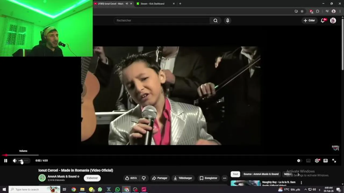This screenshot has height=193, width=344.
Task: Click the volume slider handle
Action: pyautogui.click(x=21, y=161)
